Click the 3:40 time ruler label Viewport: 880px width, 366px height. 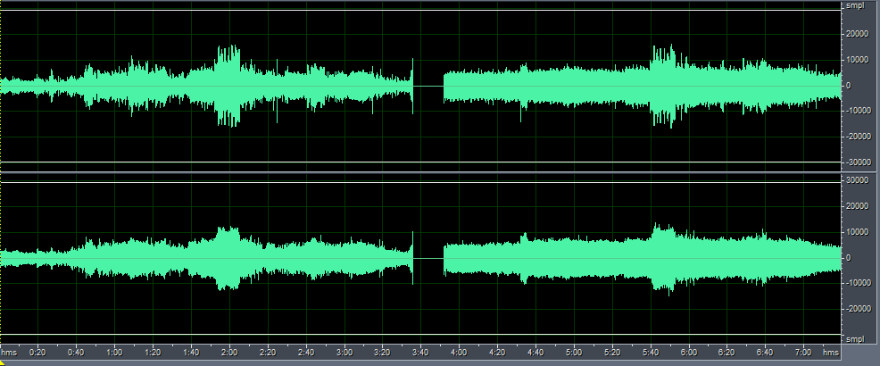(x=420, y=353)
